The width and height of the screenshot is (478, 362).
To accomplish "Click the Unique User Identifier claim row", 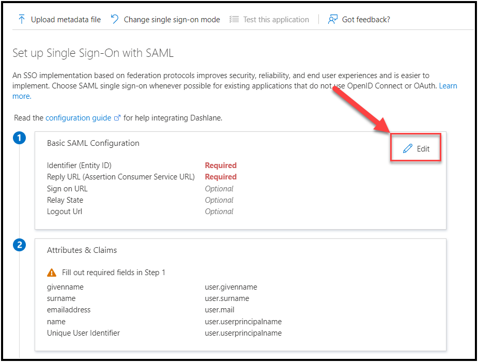I will (83, 333).
